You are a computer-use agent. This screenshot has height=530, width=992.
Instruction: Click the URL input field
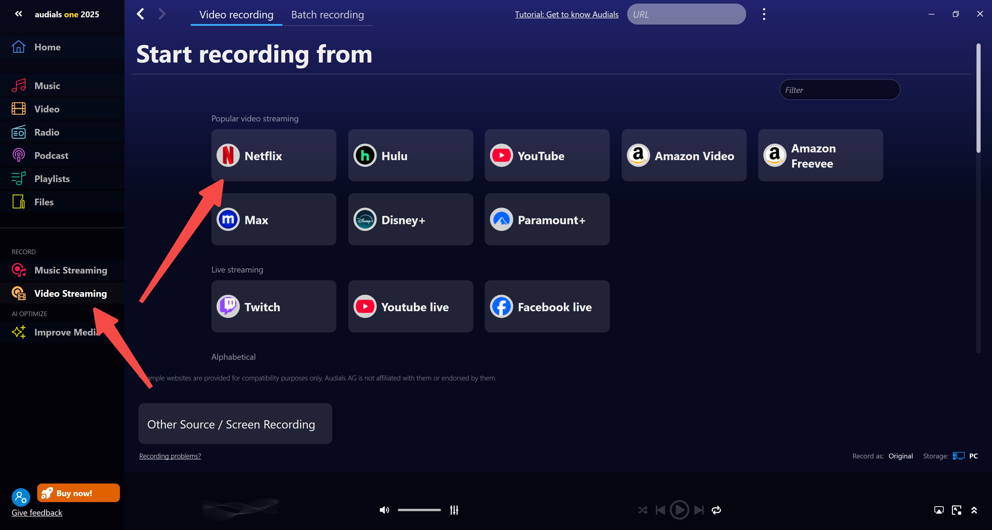coord(686,14)
